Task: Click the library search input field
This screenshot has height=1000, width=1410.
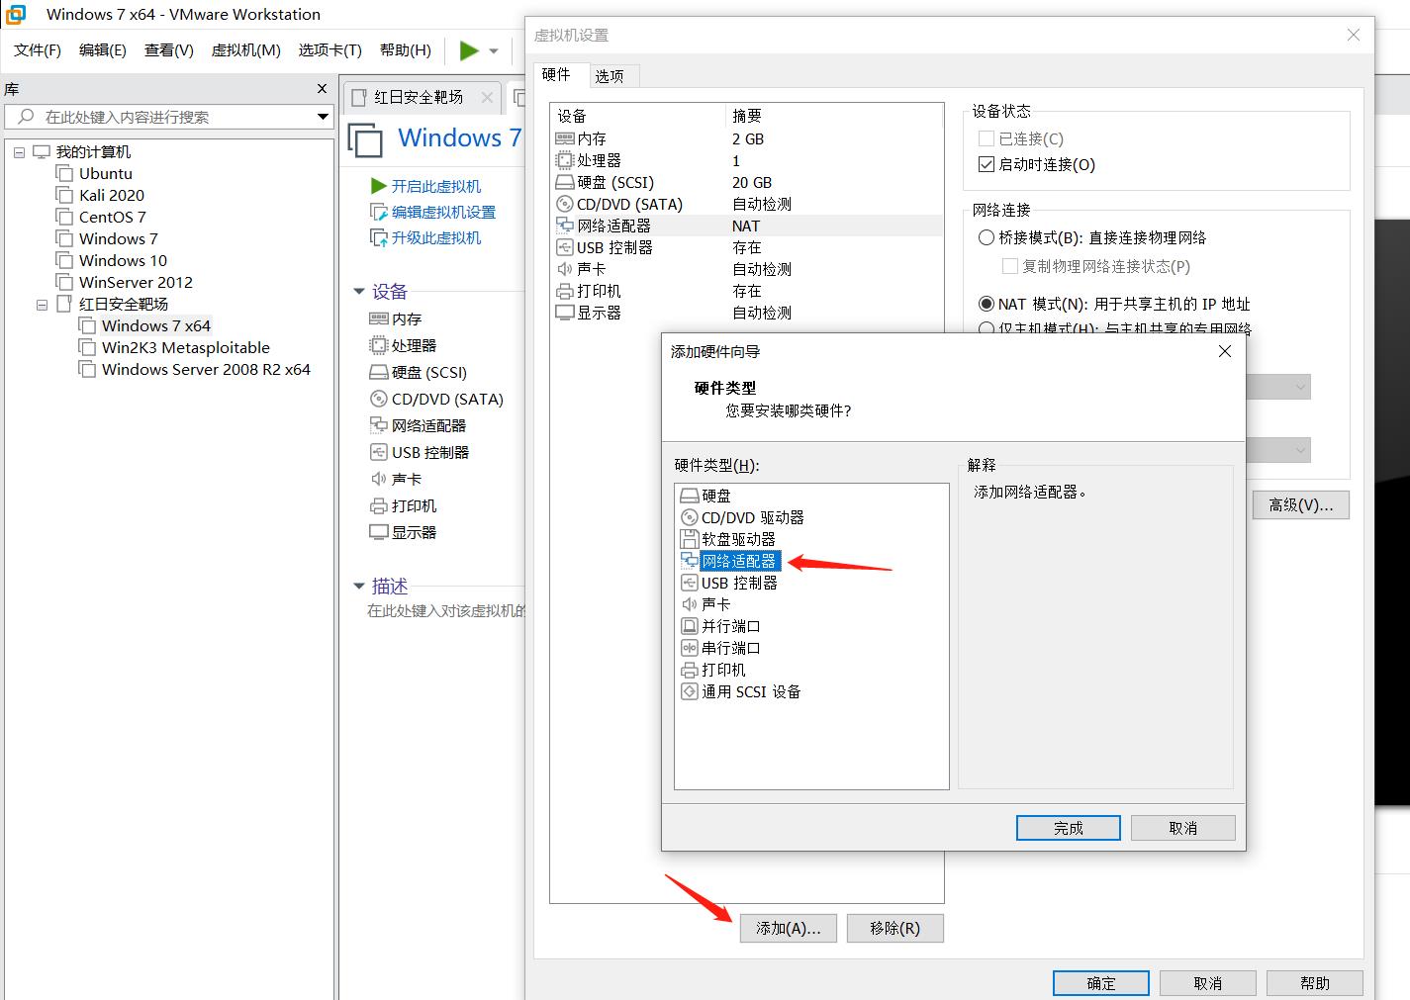Action: pyautogui.click(x=168, y=117)
